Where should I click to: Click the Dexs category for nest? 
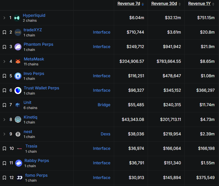point(106,134)
